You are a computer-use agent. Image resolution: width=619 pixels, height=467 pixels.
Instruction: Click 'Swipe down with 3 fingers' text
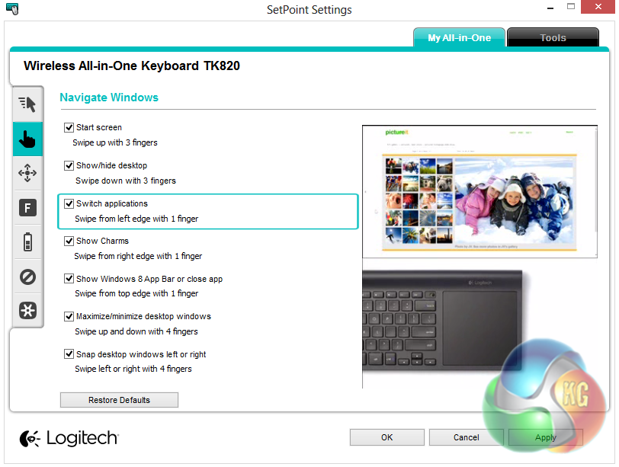[x=126, y=181]
